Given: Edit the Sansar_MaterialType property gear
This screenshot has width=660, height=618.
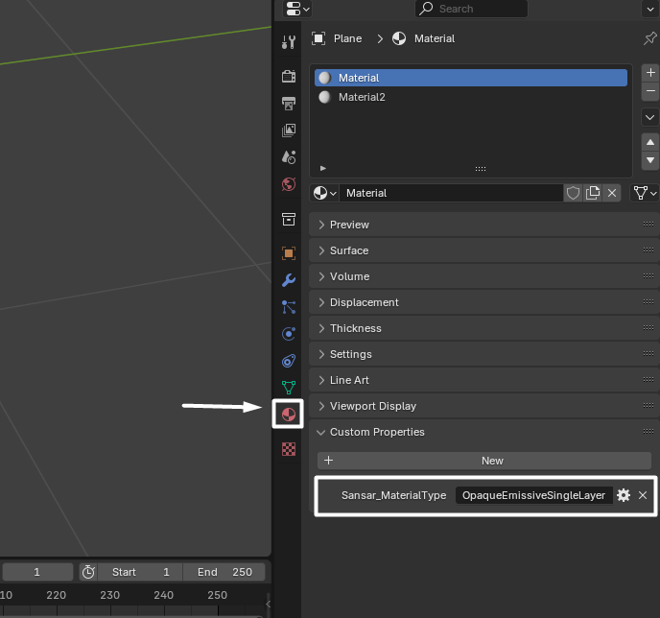Looking at the screenshot, I should click(x=624, y=495).
